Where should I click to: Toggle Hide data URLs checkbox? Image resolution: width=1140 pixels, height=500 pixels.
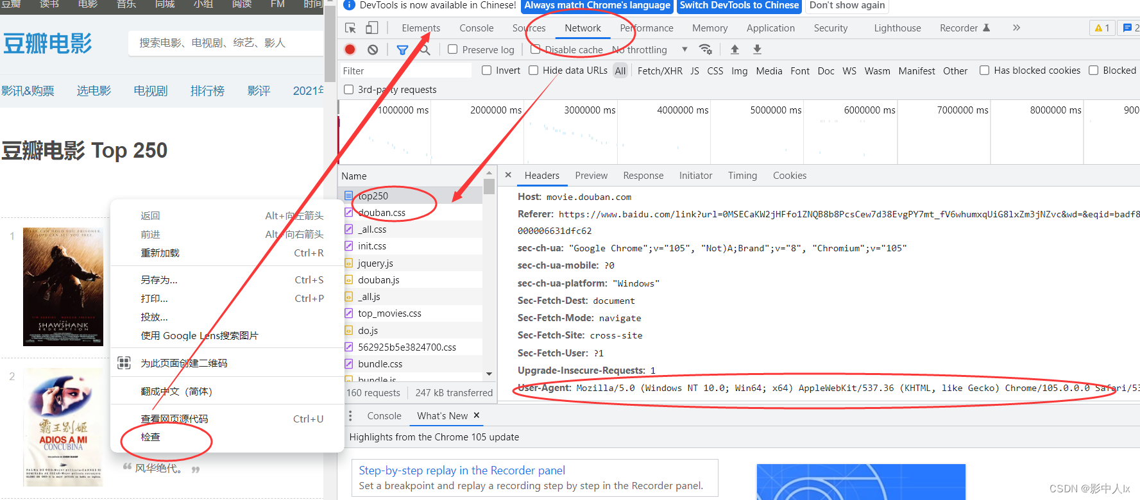(x=534, y=71)
